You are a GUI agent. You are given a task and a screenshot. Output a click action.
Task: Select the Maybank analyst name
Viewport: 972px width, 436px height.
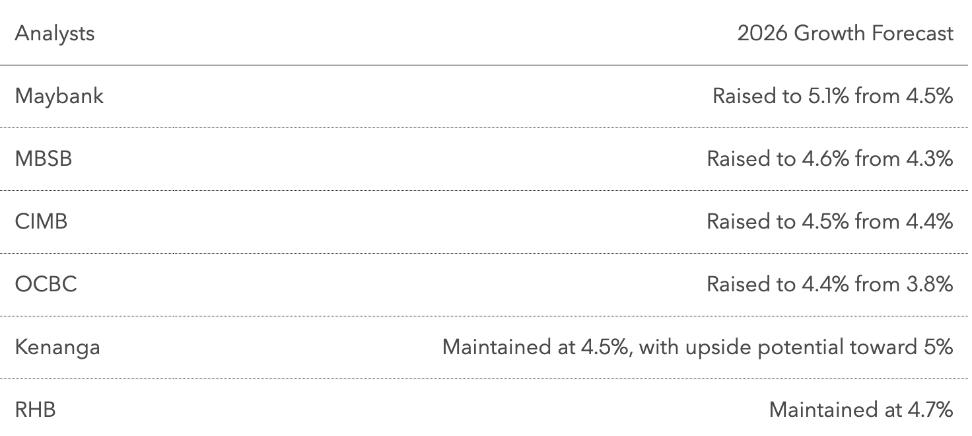tap(59, 96)
